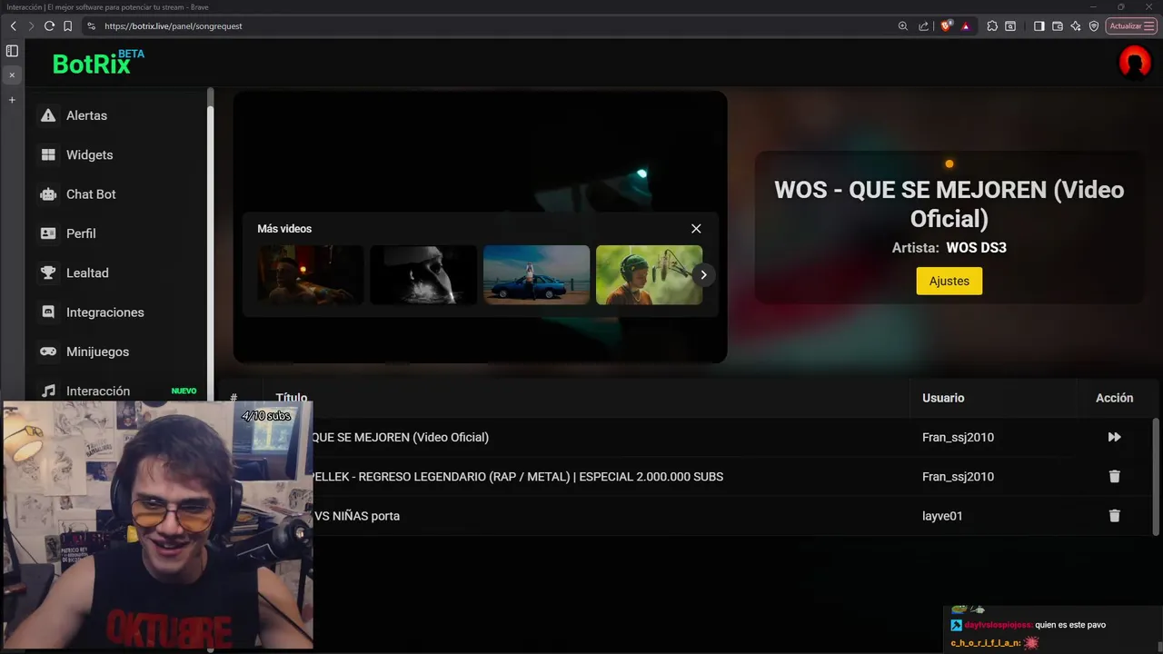Click the VS NIÑAS porta queue title

tap(356, 516)
